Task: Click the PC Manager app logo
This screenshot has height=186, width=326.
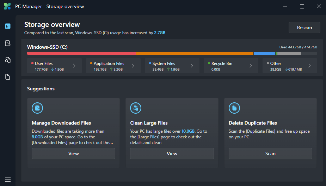Action: pos(7,6)
